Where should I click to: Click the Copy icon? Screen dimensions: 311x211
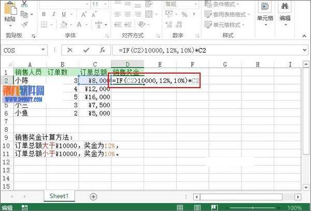point(24,15)
